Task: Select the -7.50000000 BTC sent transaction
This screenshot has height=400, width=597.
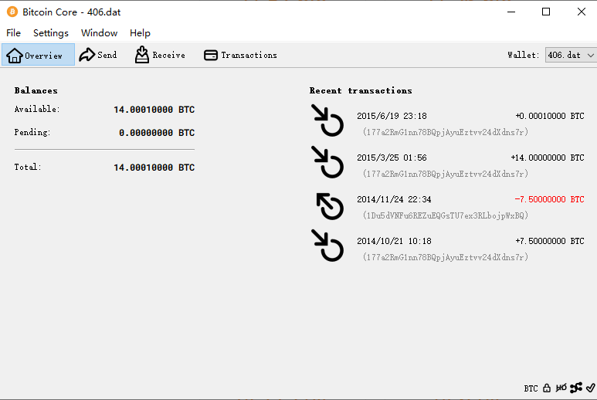Action: [446, 207]
